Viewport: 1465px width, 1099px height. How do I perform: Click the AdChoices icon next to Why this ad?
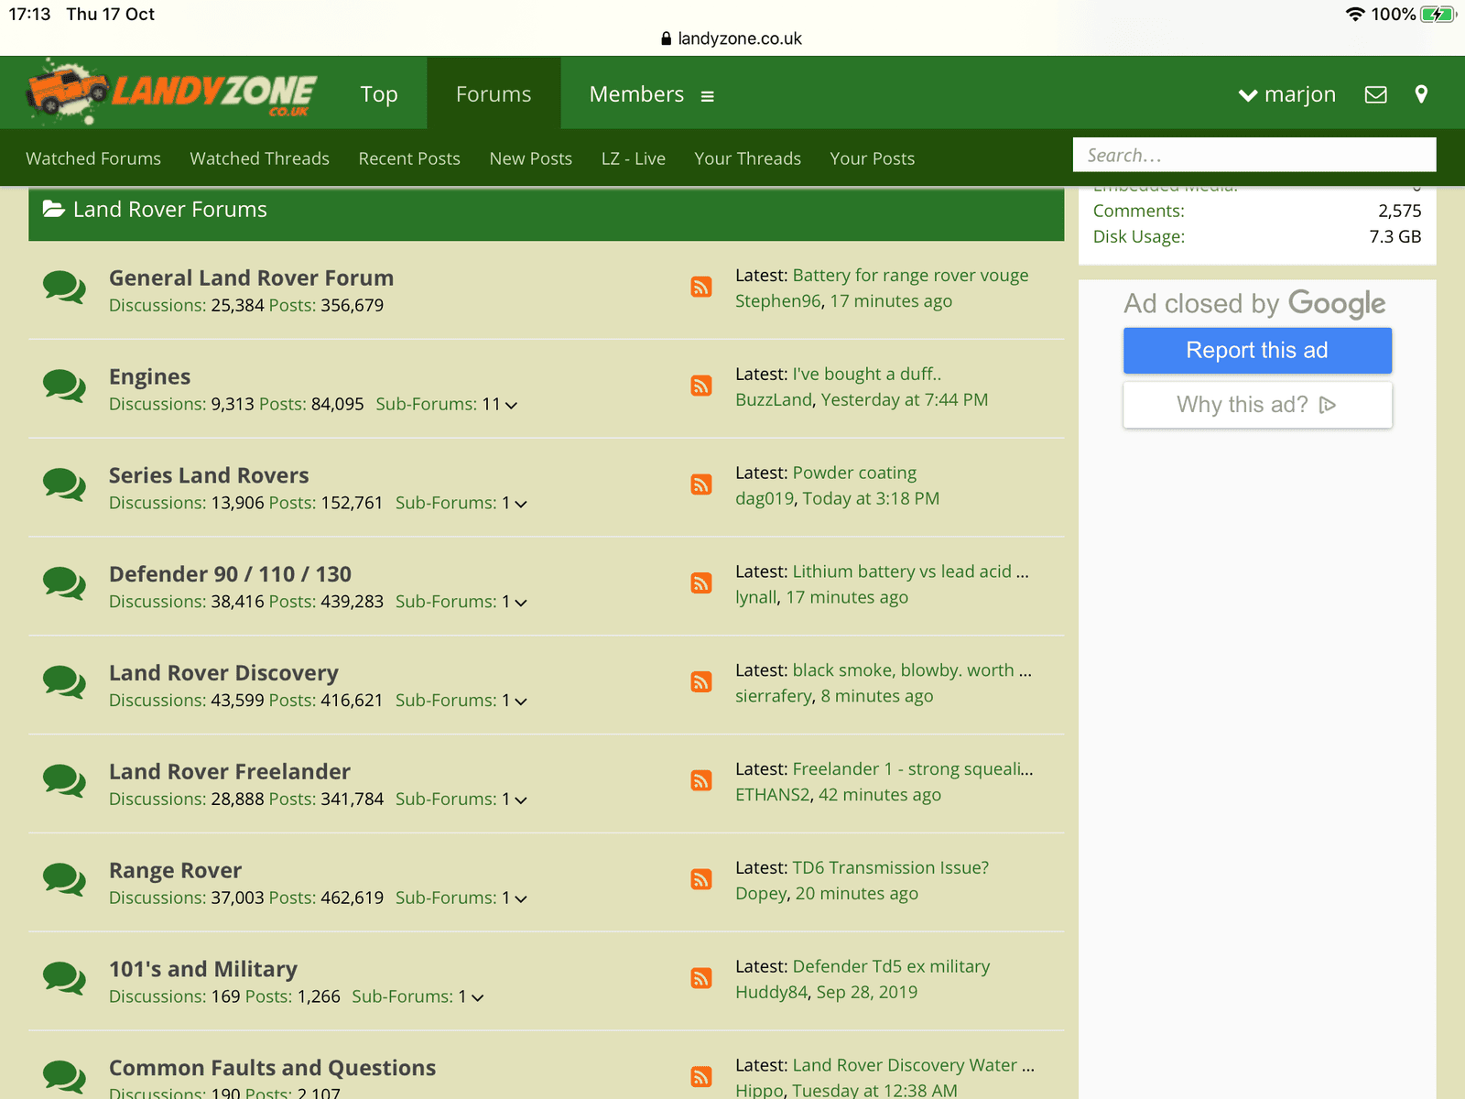(1328, 405)
